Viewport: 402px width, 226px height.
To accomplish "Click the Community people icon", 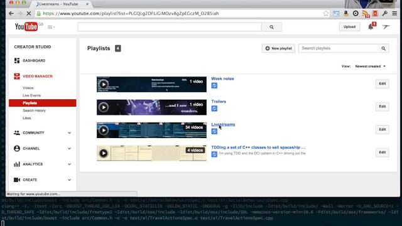I will pos(17,132).
